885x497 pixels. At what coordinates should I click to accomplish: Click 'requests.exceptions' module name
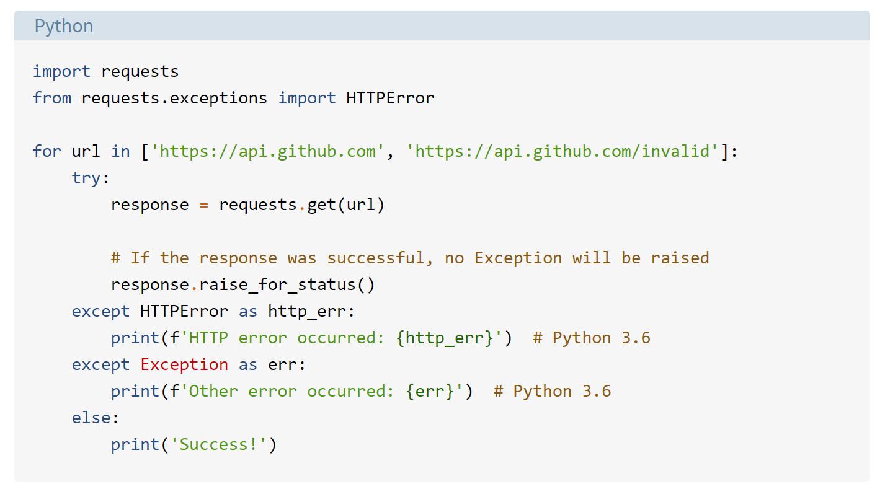pyautogui.click(x=174, y=99)
